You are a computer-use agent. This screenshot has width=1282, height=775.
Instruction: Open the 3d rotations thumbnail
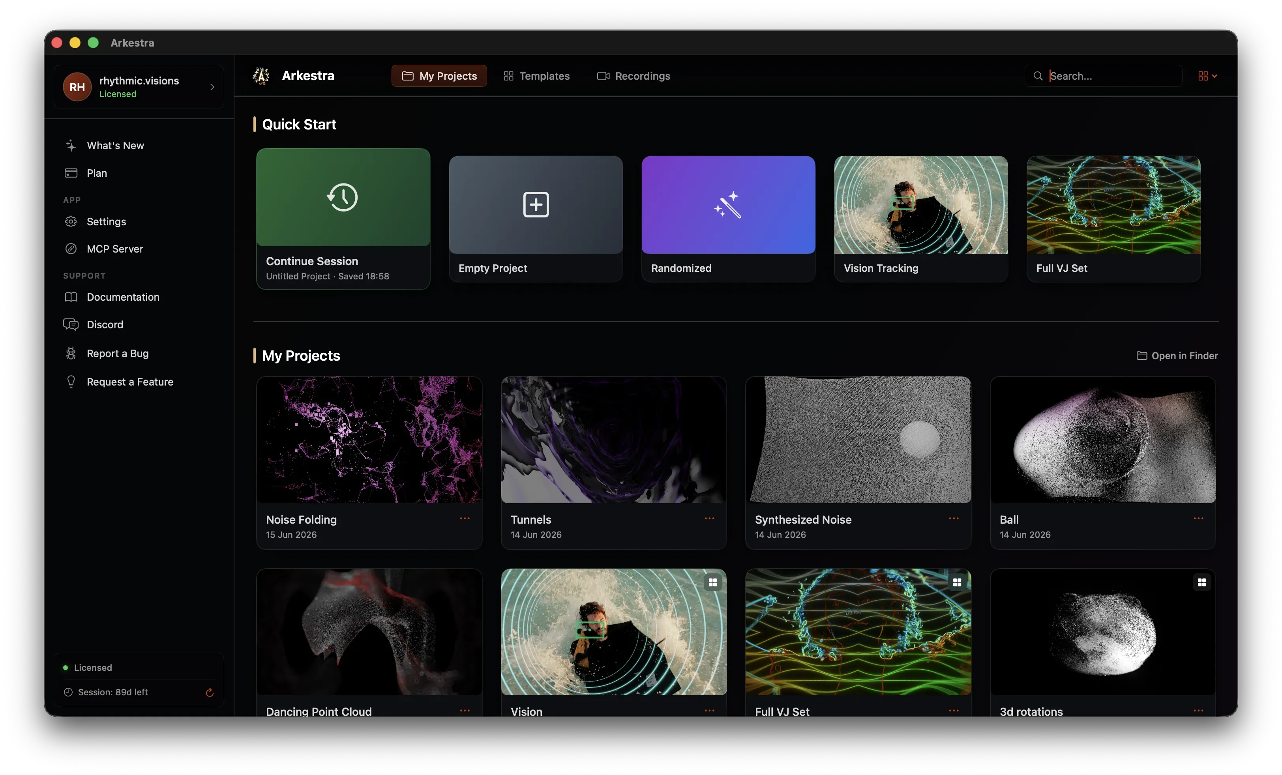tap(1102, 632)
